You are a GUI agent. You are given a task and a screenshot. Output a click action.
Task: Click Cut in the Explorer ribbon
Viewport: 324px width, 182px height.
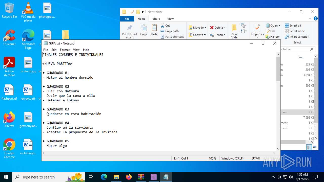(x=166, y=26)
